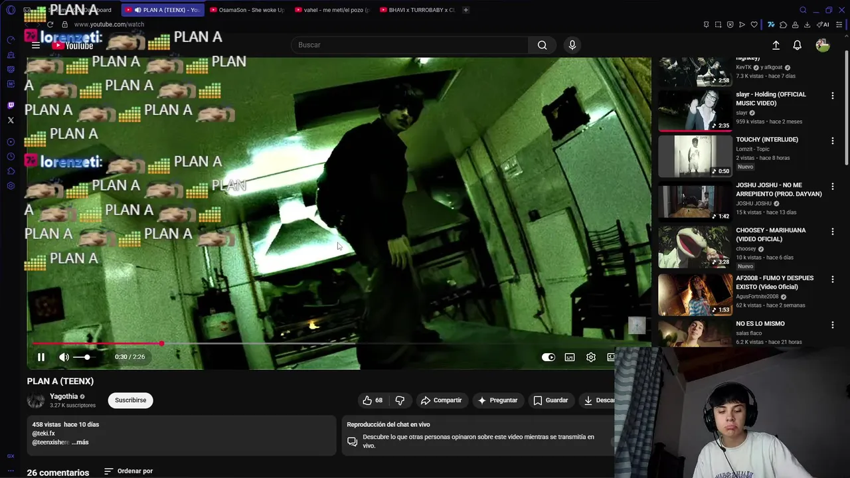The image size is (850, 478).
Task: Switch to the BHAVI x TURROBABY tab
Action: [417, 10]
